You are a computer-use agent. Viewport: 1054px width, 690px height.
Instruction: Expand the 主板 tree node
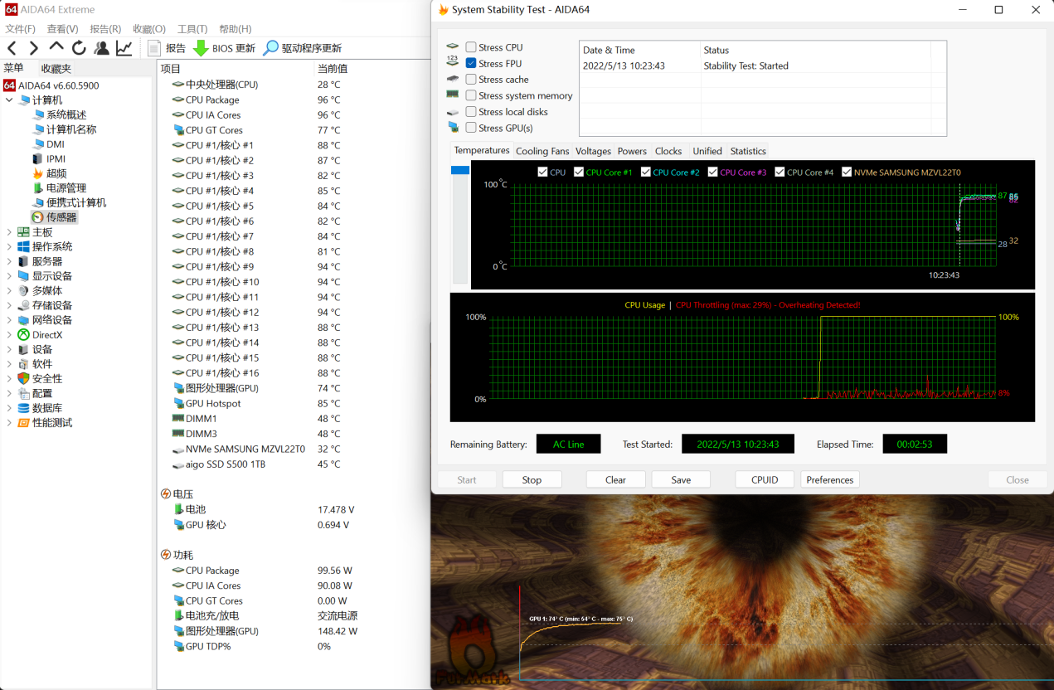click(x=9, y=232)
